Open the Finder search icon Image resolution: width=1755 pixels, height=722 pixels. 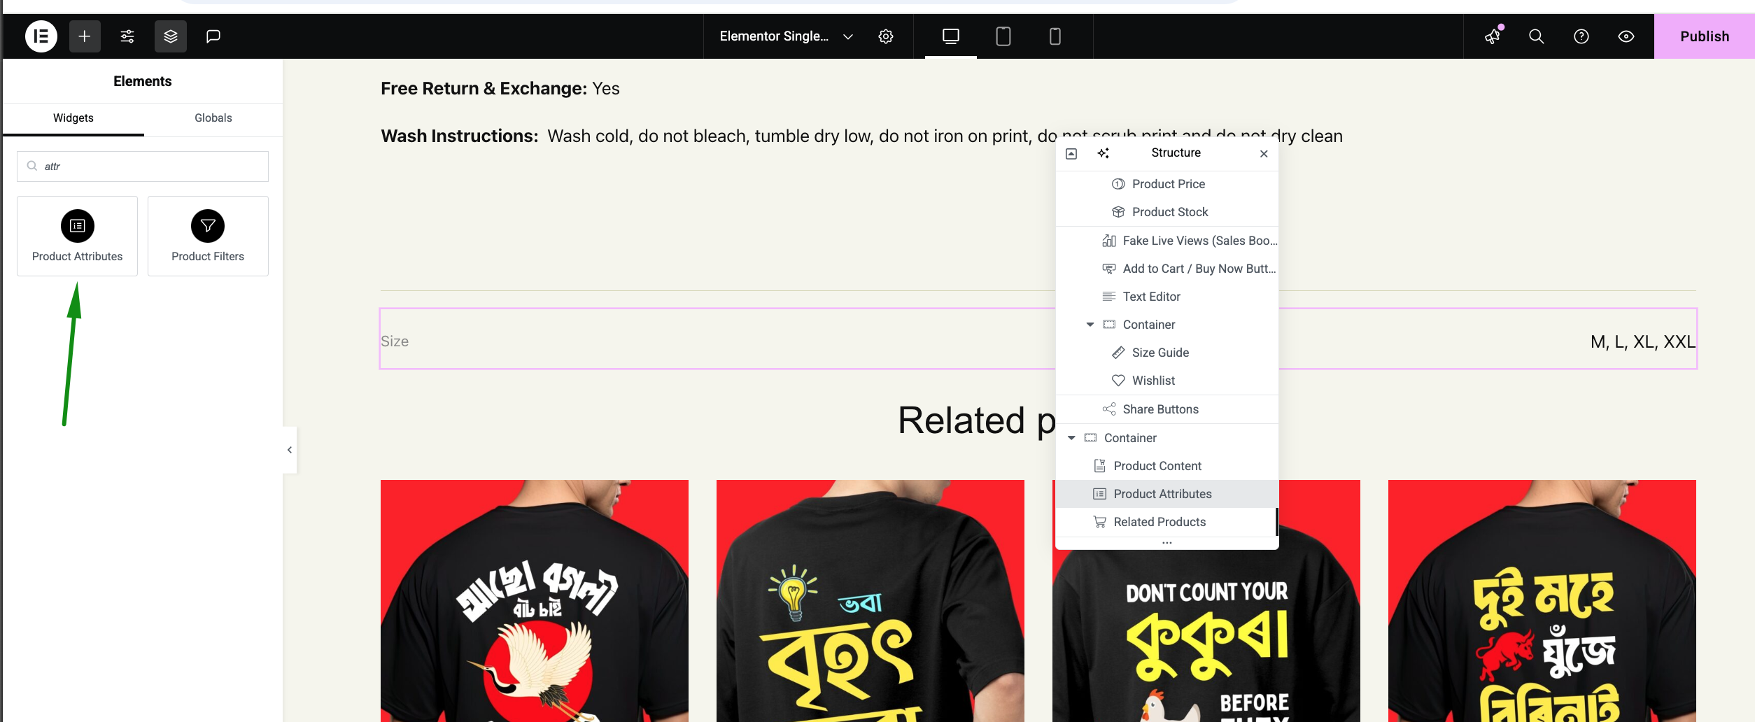(x=1537, y=36)
